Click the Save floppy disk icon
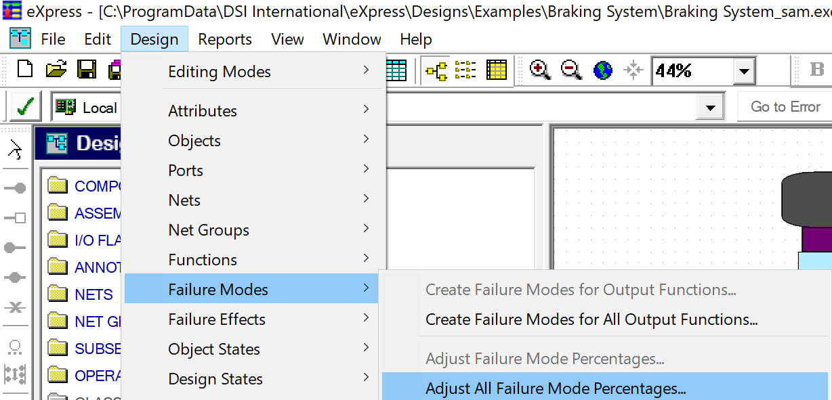 87,69
